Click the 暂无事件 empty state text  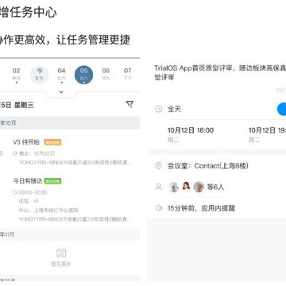coord(61,265)
